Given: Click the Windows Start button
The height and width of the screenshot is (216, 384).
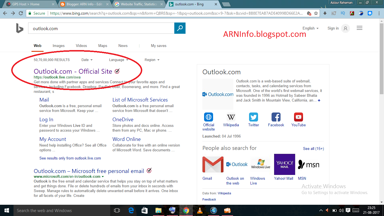Looking at the screenshot, I should tap(7, 210).
